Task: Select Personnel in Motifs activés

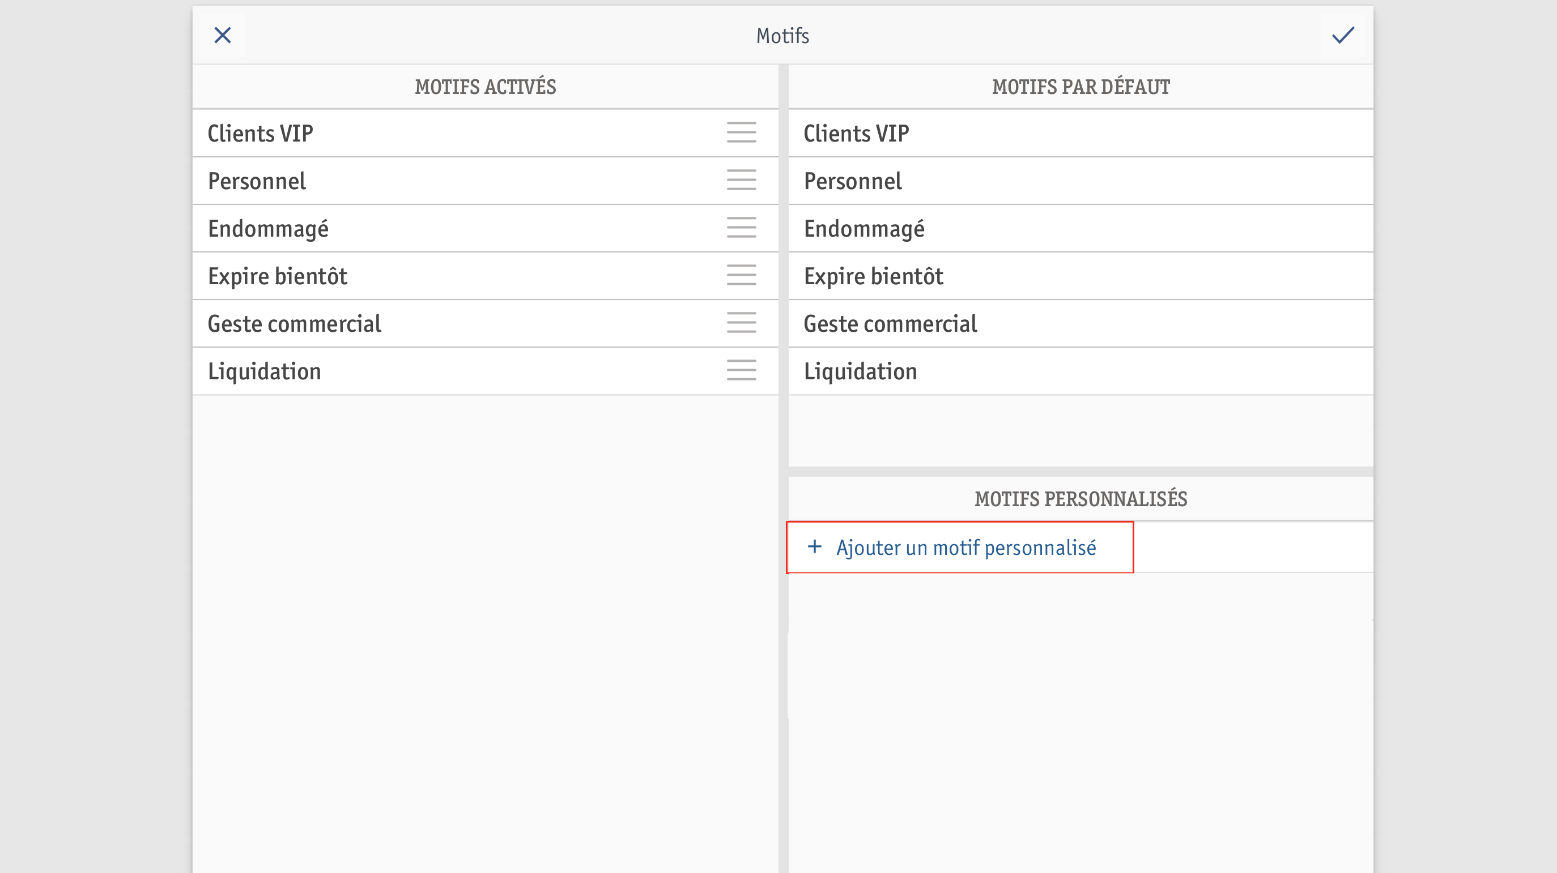Action: 486,181
